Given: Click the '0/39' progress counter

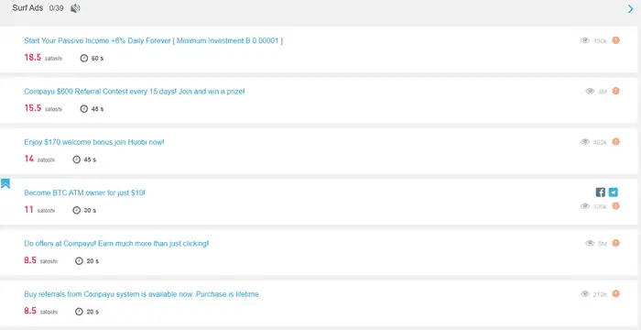Looking at the screenshot, I should 57,8.
